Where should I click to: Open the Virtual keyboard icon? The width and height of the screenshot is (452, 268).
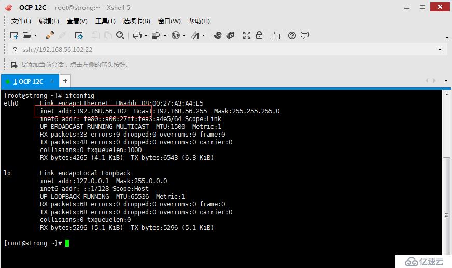[276, 35]
